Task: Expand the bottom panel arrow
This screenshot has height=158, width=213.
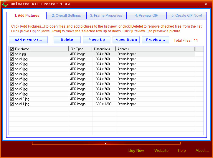Action: tap(105, 143)
